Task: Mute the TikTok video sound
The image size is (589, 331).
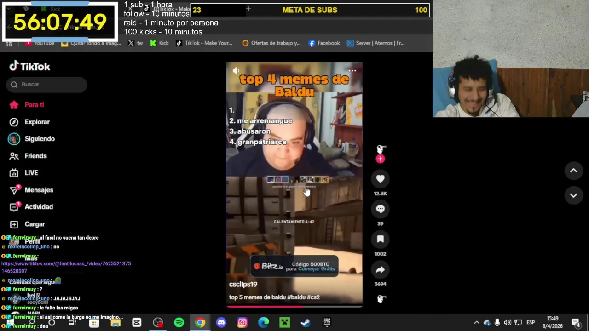Action: (x=236, y=71)
